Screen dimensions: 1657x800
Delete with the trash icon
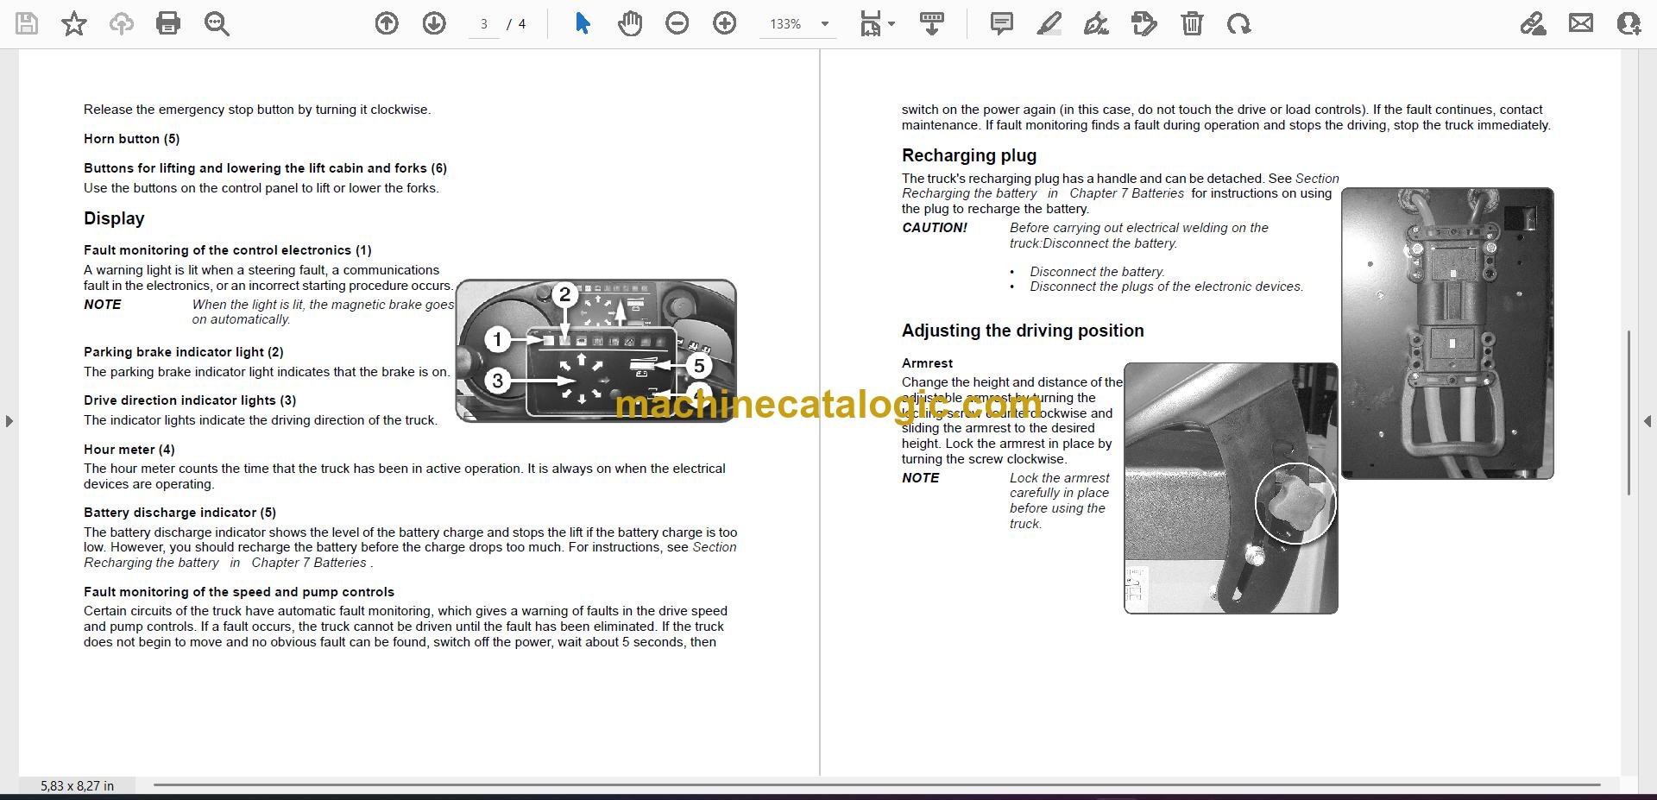pos(1192,23)
